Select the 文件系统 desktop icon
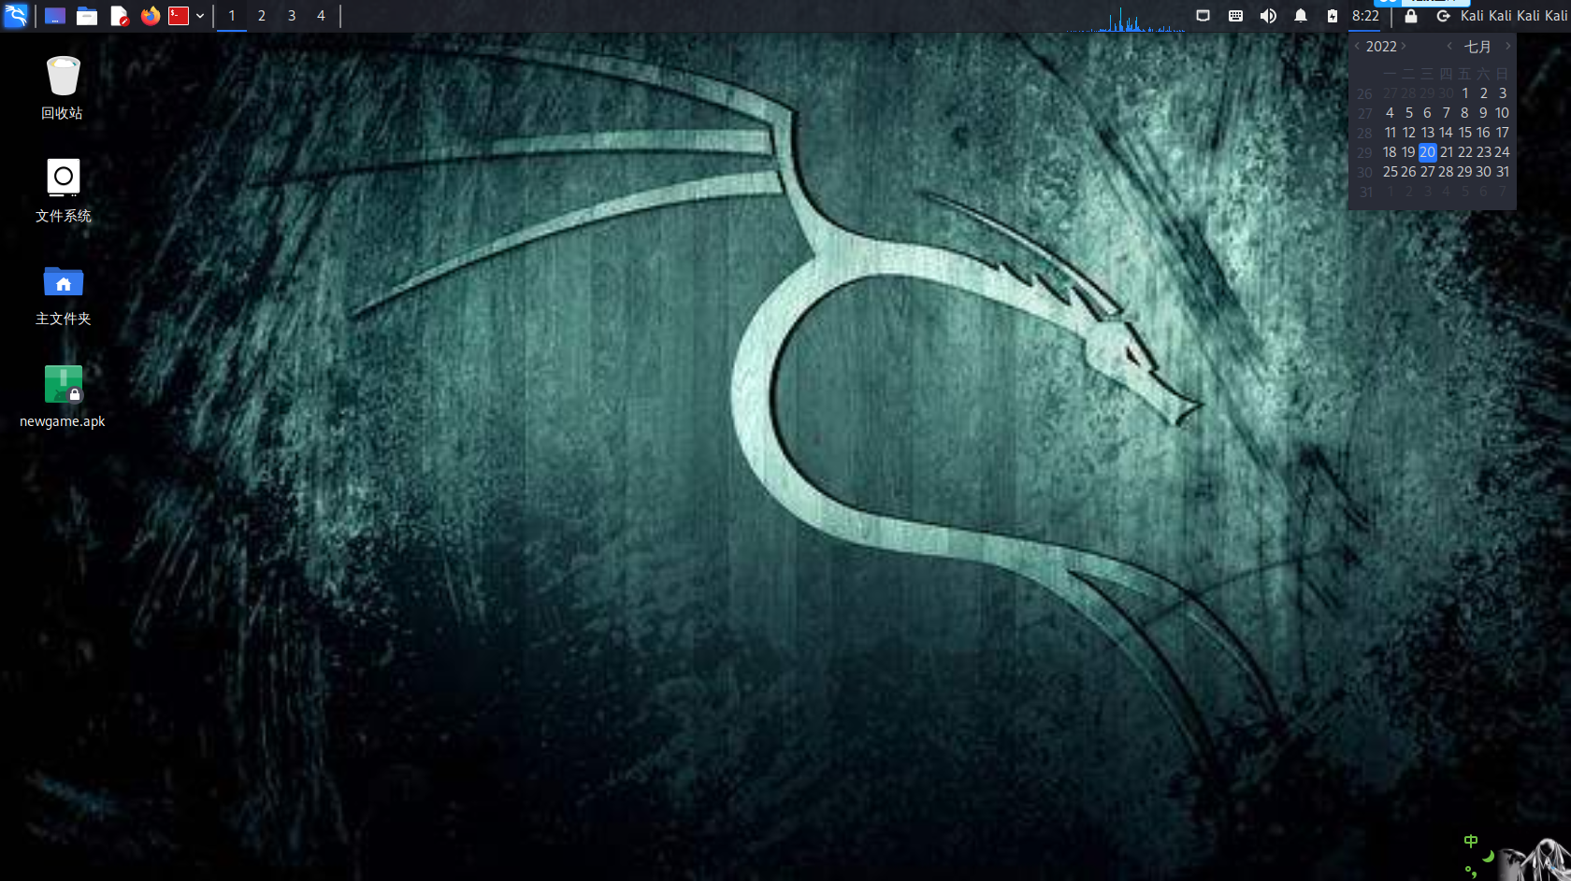Screen dimensions: 1571x881 [x=63, y=191]
